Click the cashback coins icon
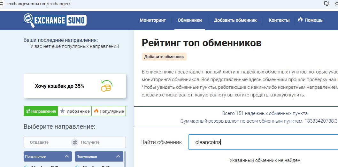This screenshot has width=338, height=167. click(x=106, y=86)
